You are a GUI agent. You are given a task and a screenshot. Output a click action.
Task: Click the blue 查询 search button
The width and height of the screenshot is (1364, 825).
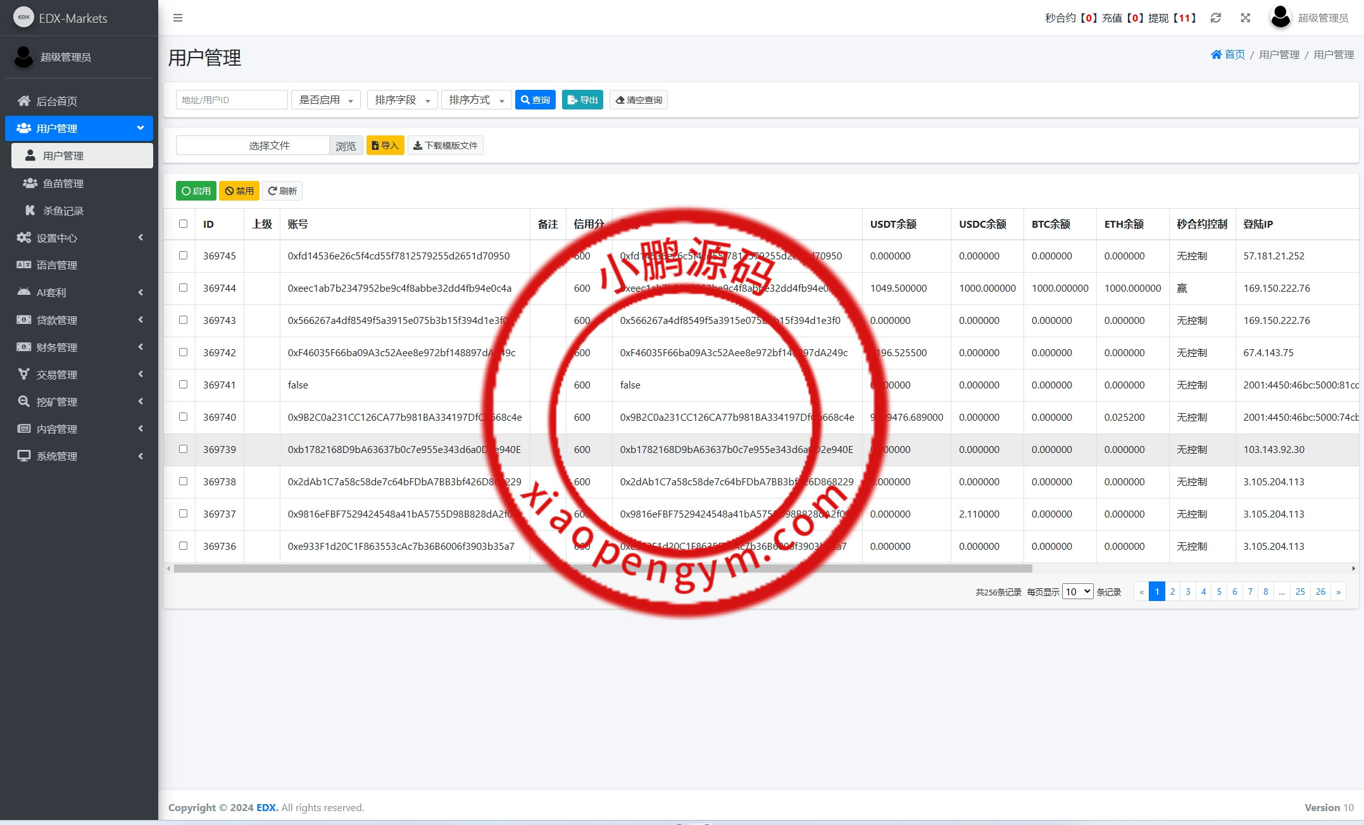pyautogui.click(x=535, y=100)
